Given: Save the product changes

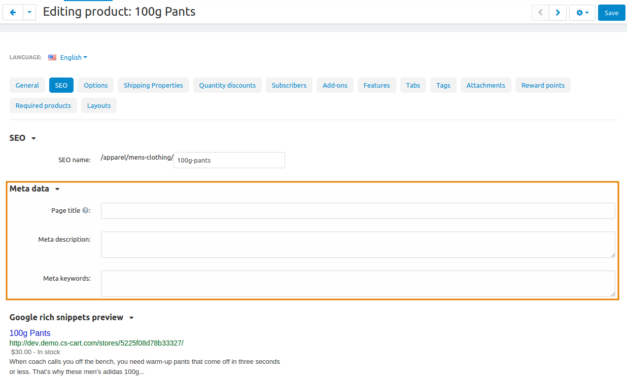Looking at the screenshot, I should pos(611,13).
